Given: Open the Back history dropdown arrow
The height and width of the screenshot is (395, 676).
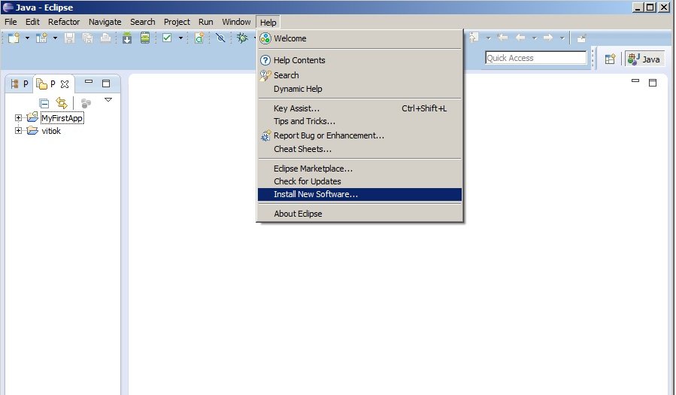Looking at the screenshot, I should click(x=534, y=38).
